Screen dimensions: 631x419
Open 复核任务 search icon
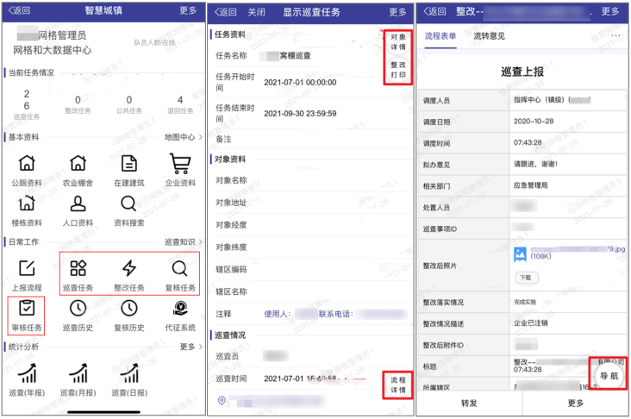pos(180,268)
